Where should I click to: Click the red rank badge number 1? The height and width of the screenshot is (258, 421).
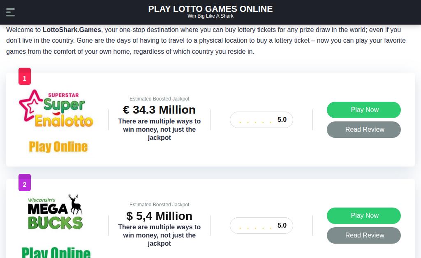pyautogui.click(x=24, y=76)
